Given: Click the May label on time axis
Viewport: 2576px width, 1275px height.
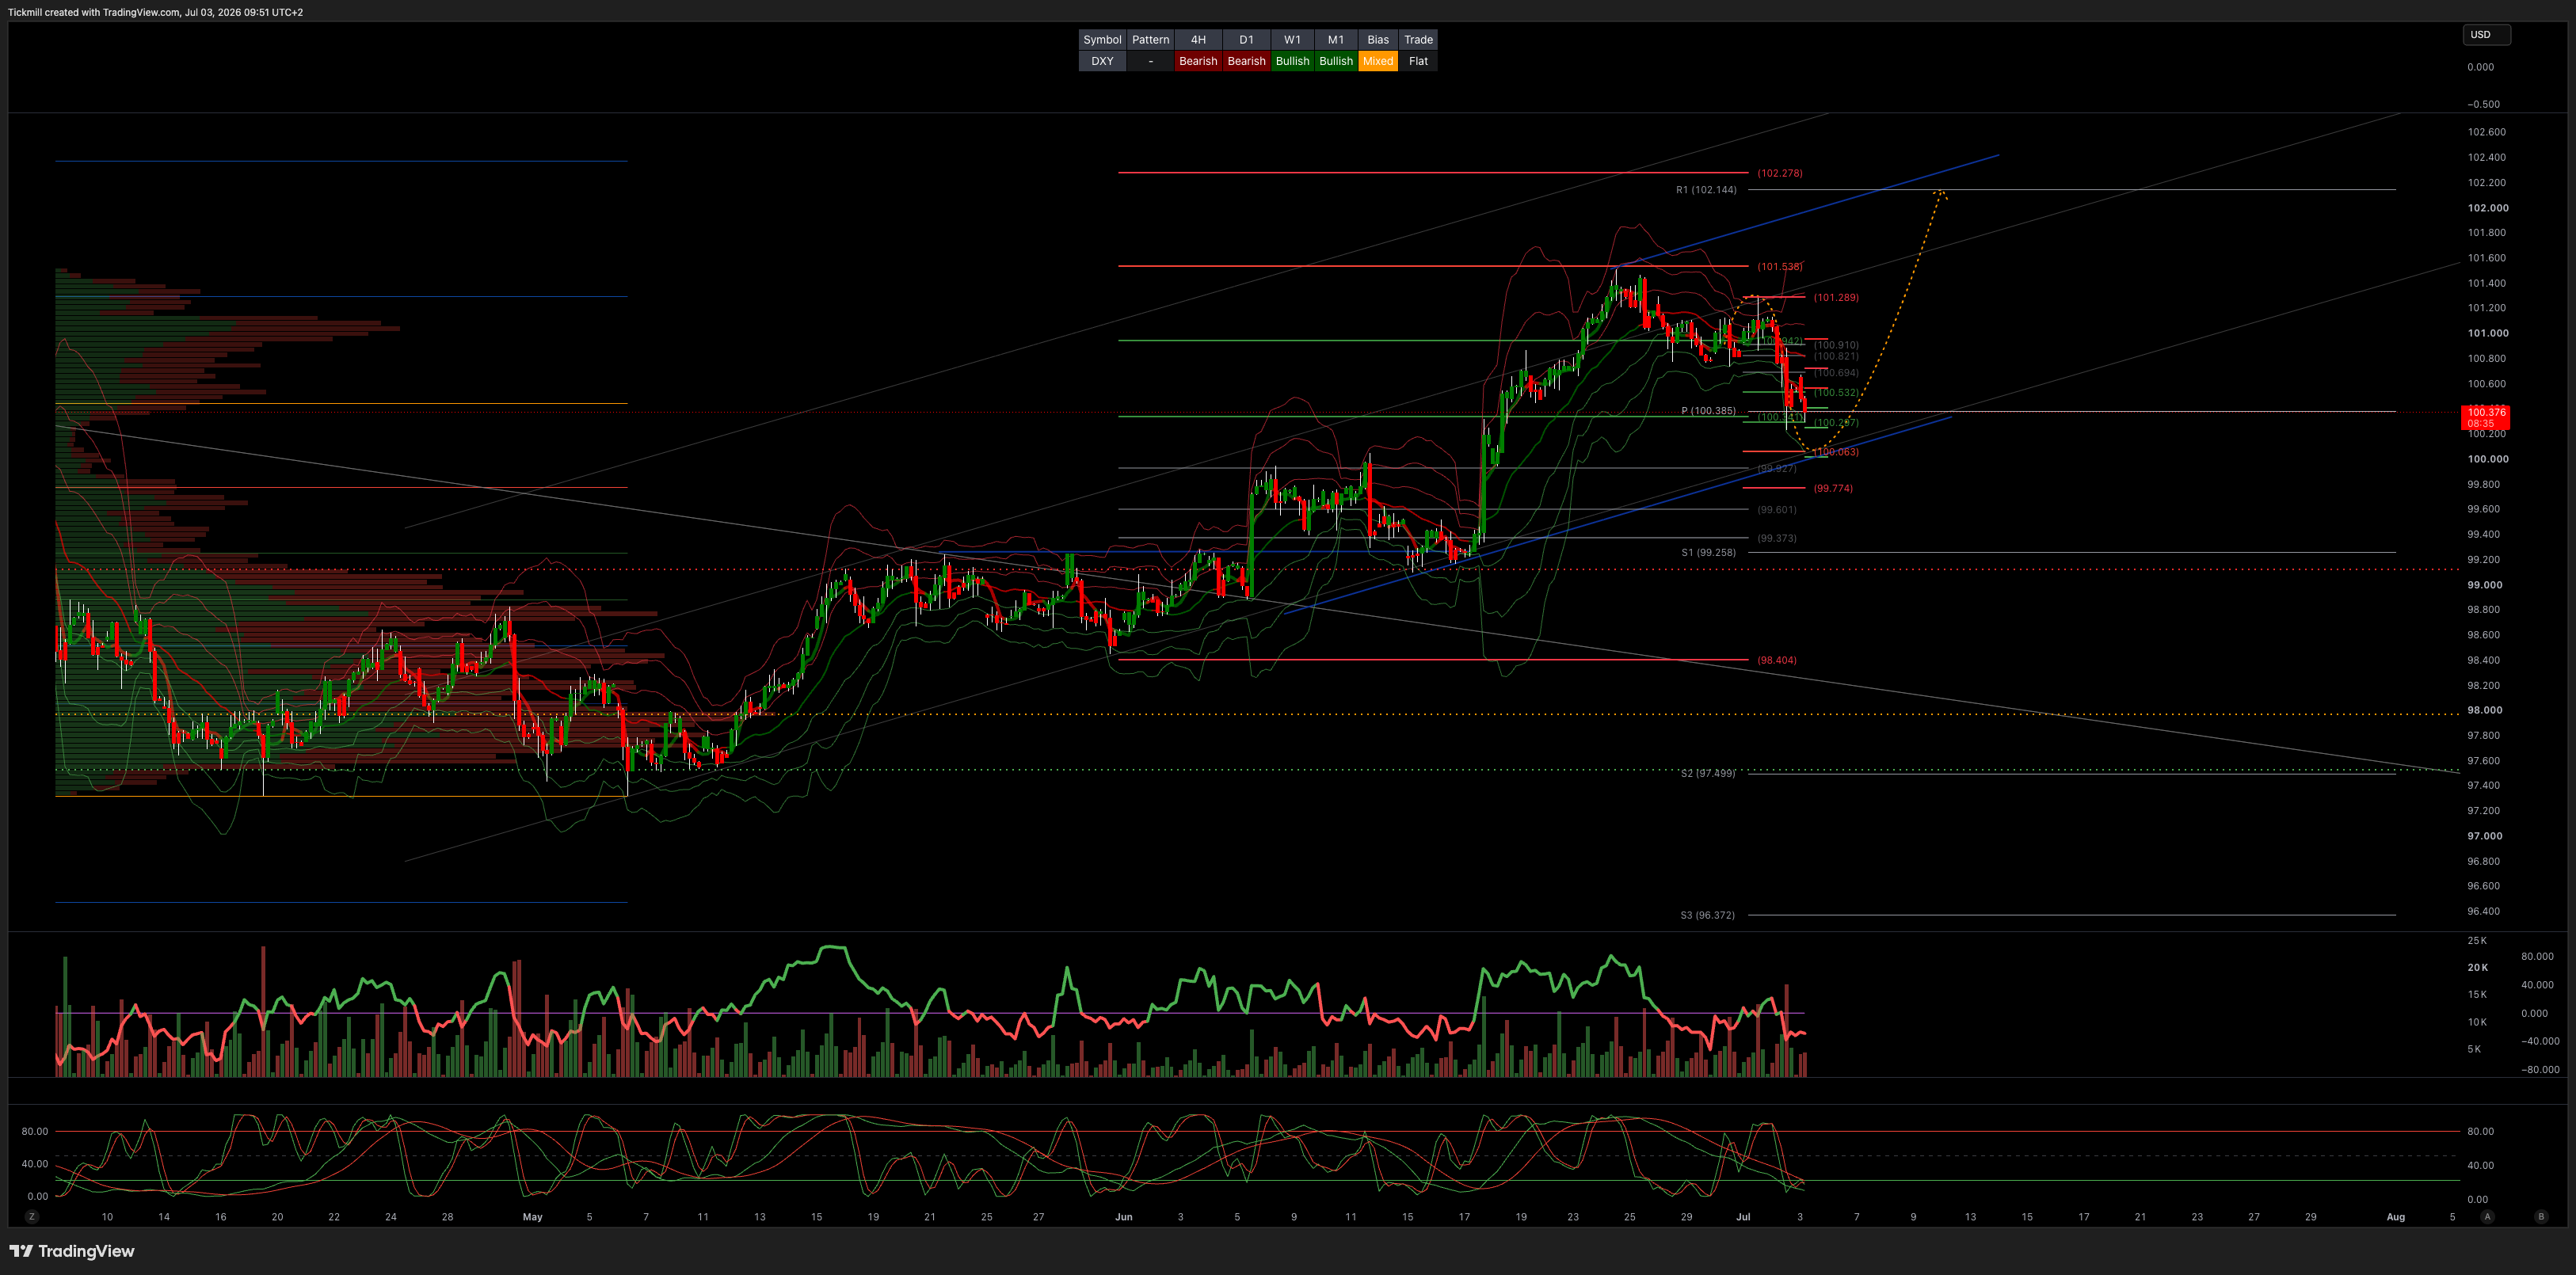Looking at the screenshot, I should pos(532,1217).
